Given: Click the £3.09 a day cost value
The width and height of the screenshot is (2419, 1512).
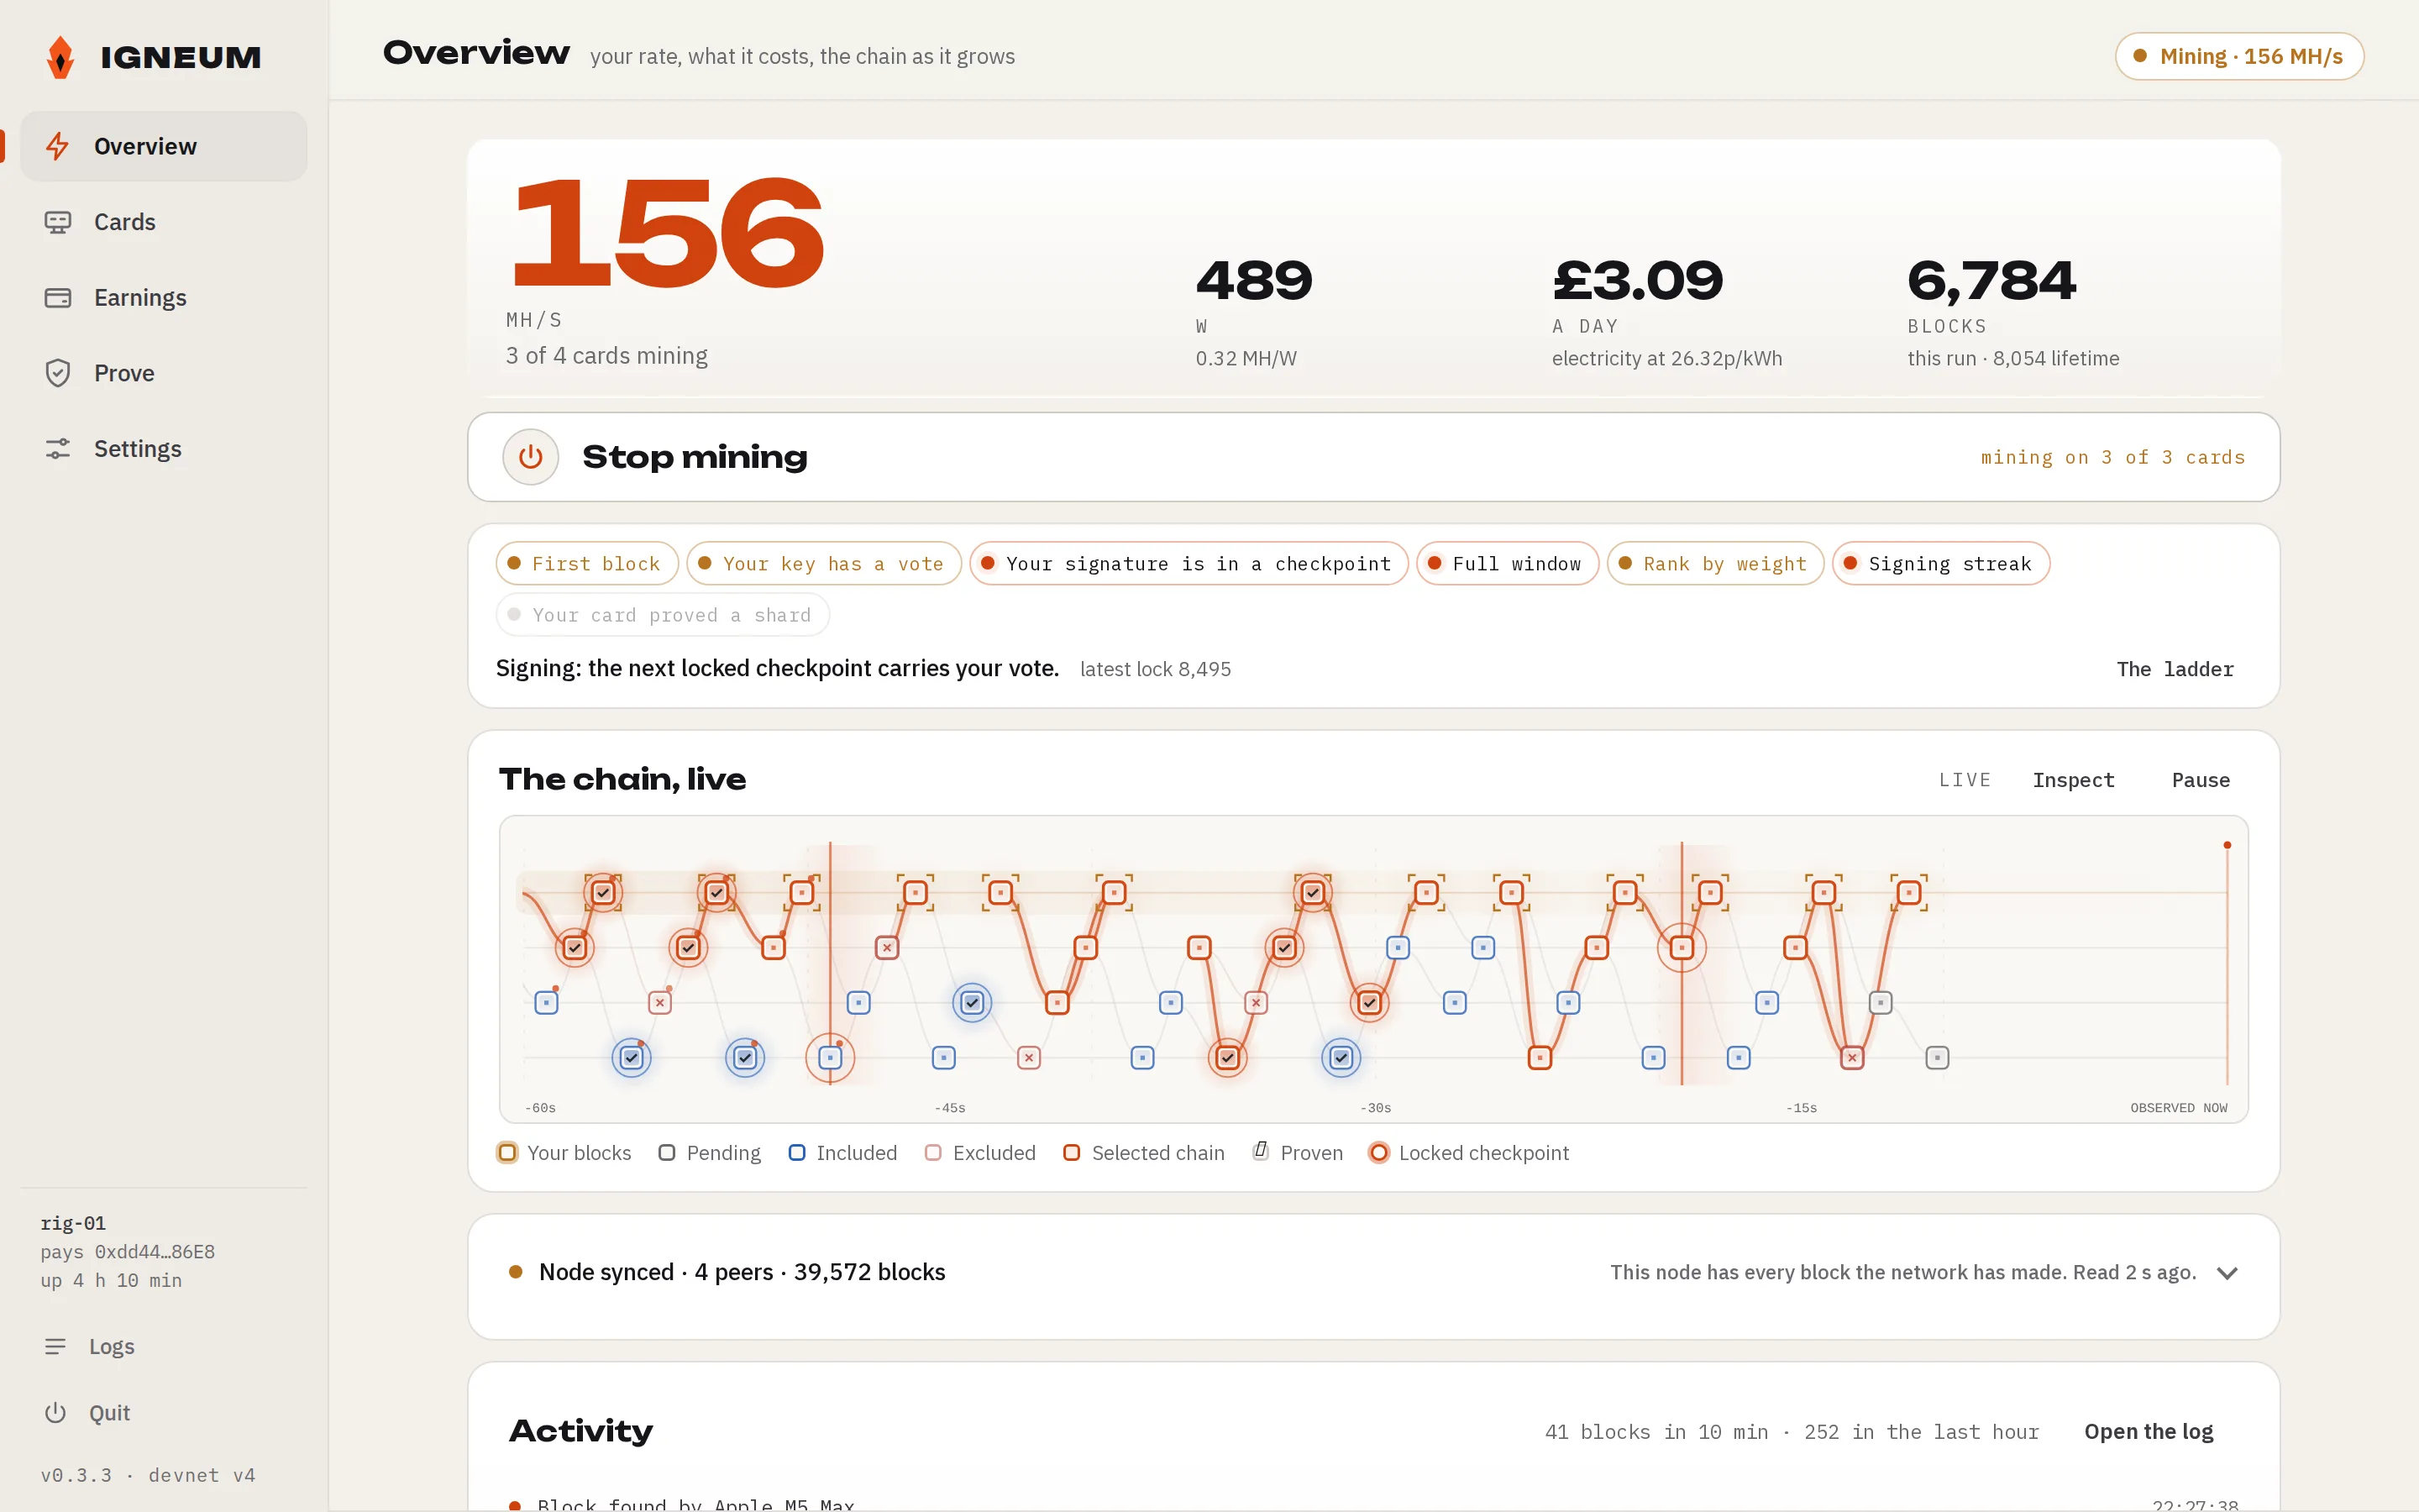Looking at the screenshot, I should coord(1637,281).
